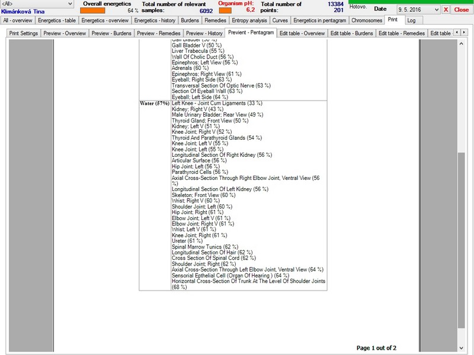Click the scrollbar down arrow
474x355 pixels.
tap(462, 348)
